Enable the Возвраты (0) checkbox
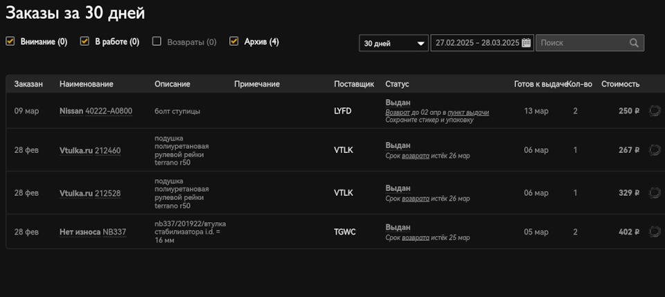Viewport: 665px width, 297px height. click(157, 42)
